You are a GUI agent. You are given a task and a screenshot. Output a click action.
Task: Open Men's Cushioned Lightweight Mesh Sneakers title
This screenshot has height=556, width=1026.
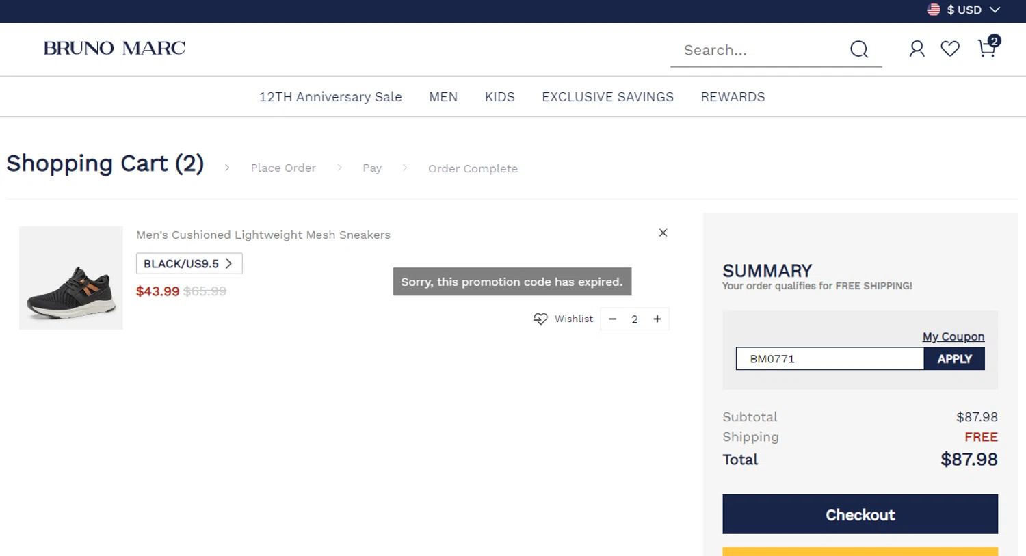[263, 235]
